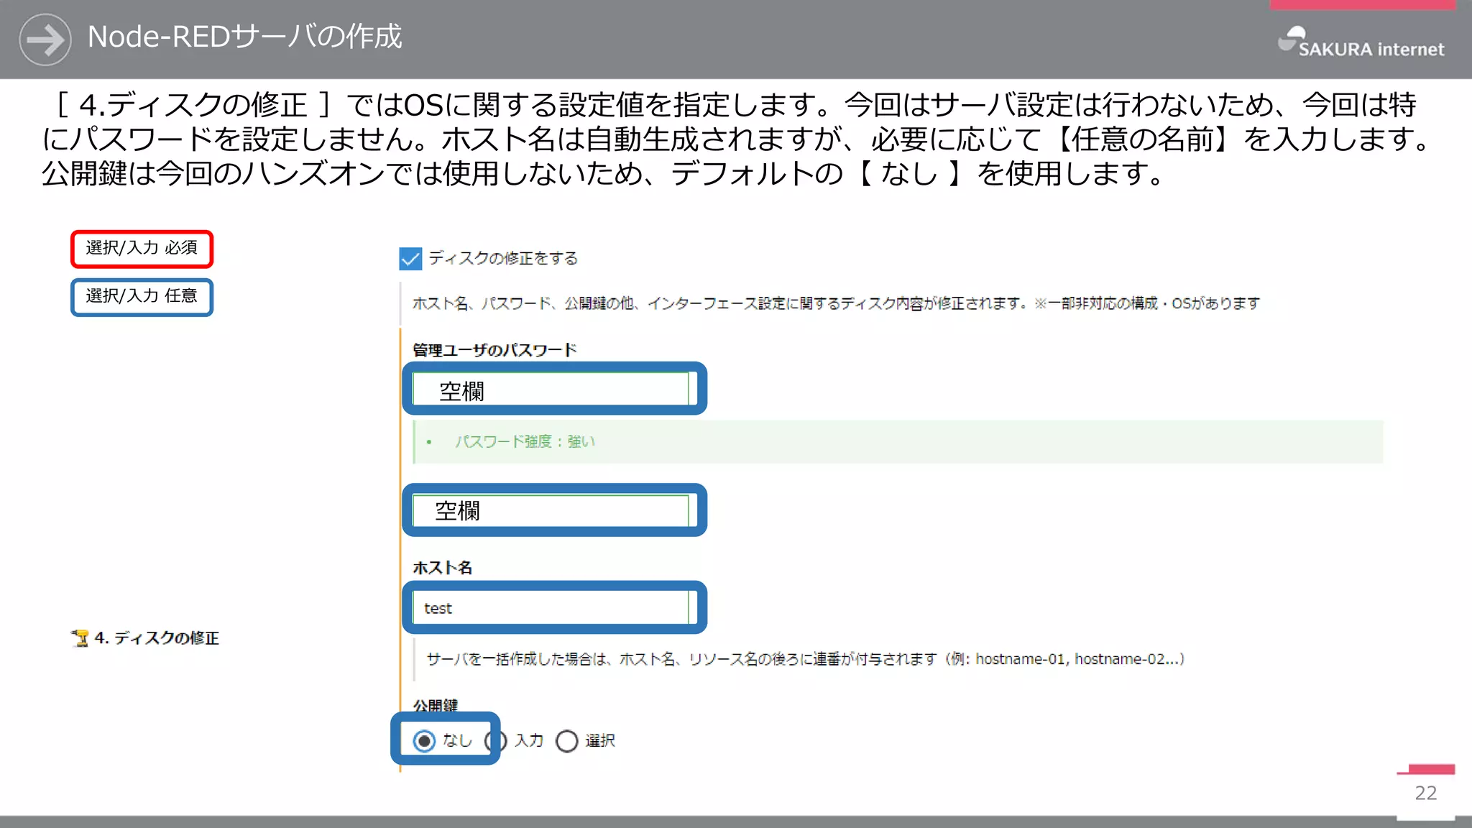Click the SAKURA internet logo
The image size is (1472, 828).
(1361, 42)
